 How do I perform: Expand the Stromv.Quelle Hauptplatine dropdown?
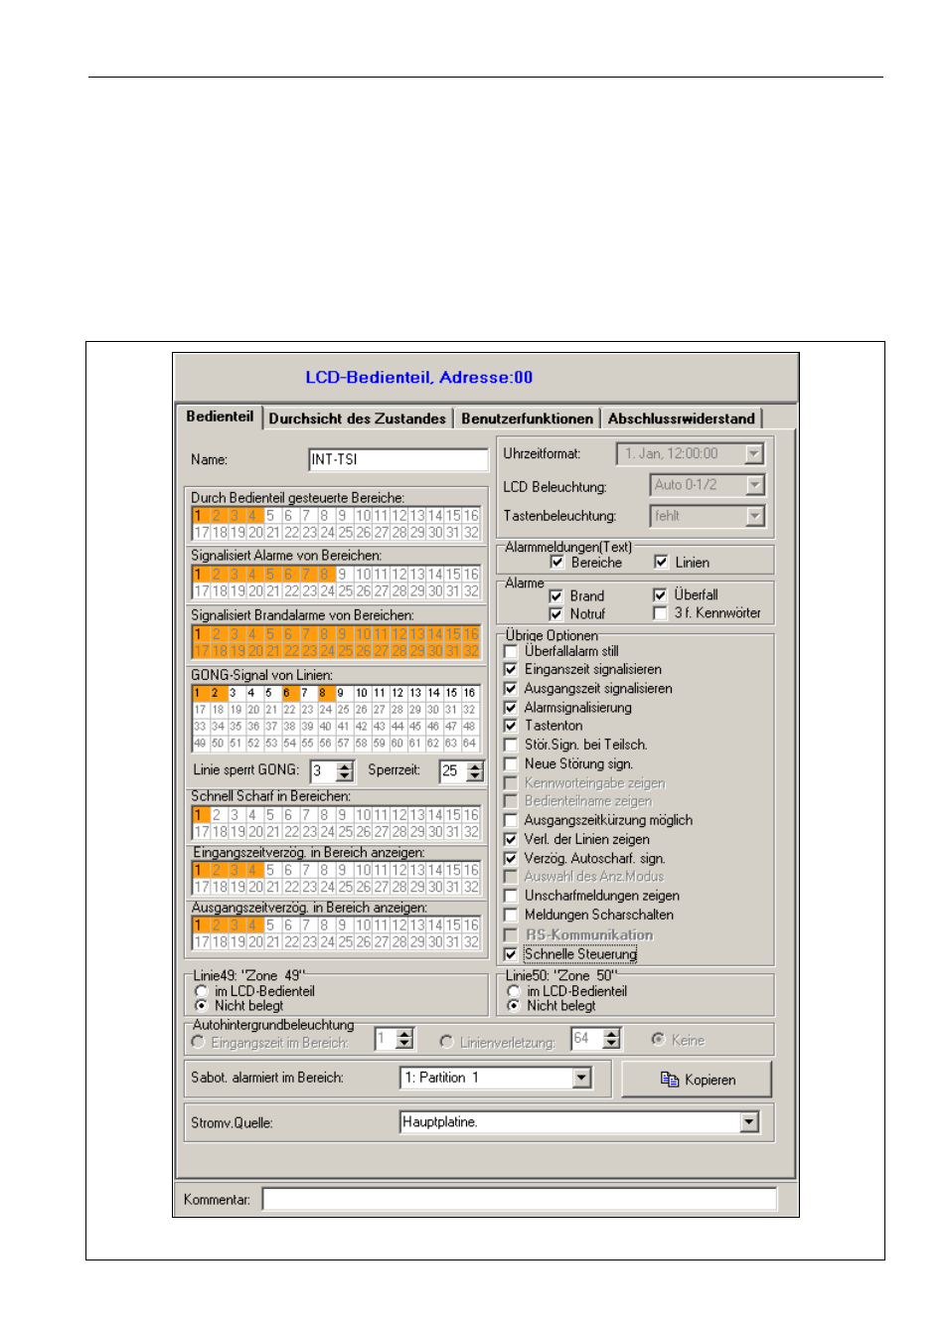click(750, 1122)
